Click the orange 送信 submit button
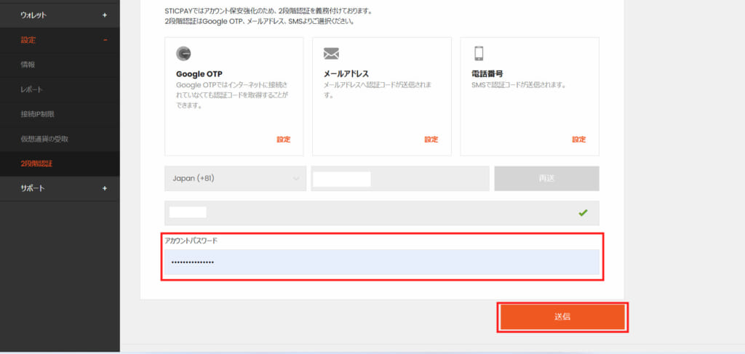The image size is (745, 354). (562, 317)
